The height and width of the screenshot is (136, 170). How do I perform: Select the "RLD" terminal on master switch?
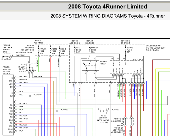click(11, 108)
